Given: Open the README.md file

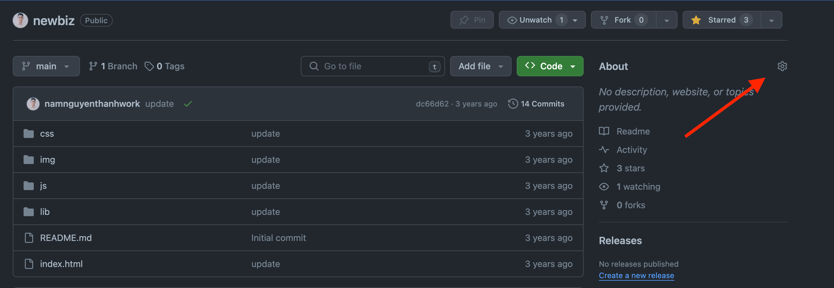Looking at the screenshot, I should 66,238.
